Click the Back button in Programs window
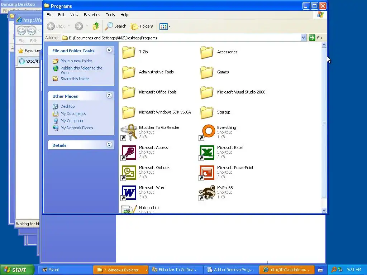The width and height of the screenshot is (367, 275). (x=56, y=26)
